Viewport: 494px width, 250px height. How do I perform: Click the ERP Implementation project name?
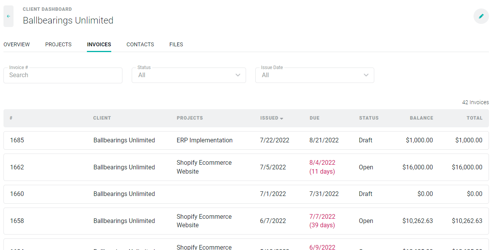click(205, 140)
